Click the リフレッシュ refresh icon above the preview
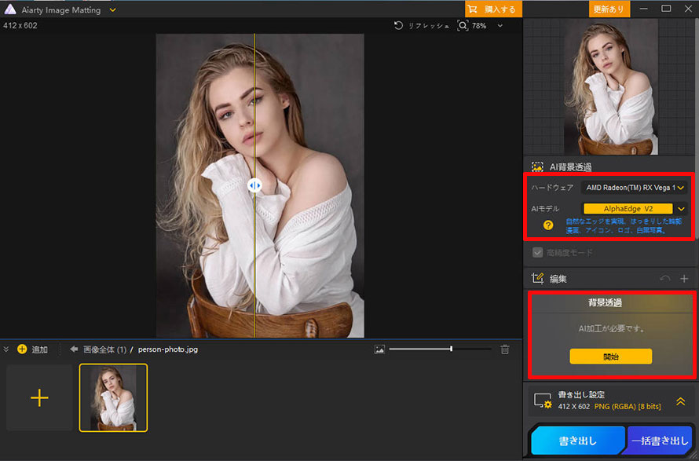 point(397,25)
